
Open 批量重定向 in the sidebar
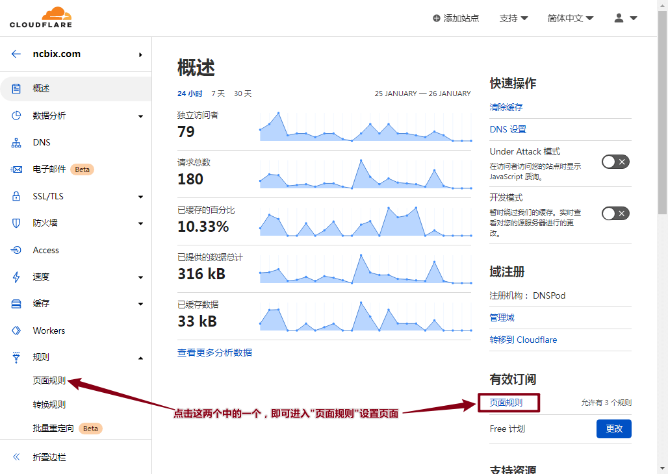click(x=53, y=429)
